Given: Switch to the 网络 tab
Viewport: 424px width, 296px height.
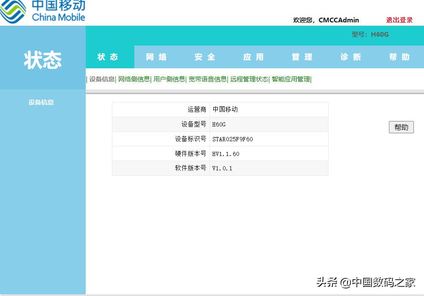Looking at the screenshot, I should pyautogui.click(x=156, y=57).
